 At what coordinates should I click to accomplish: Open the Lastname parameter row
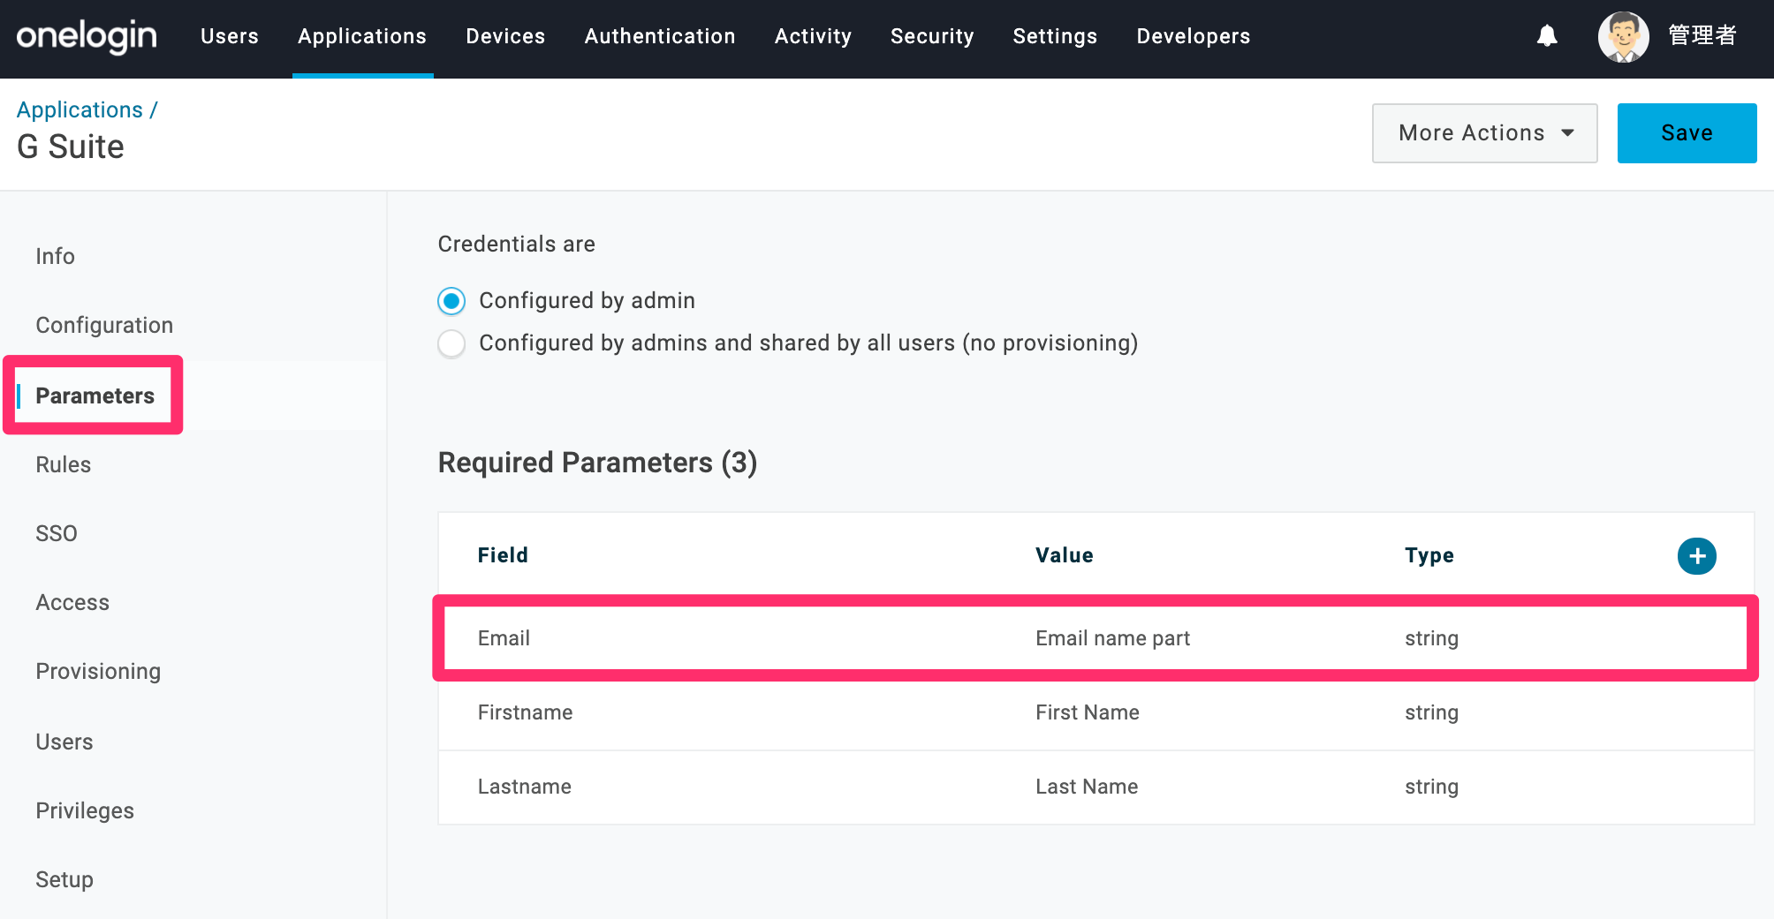point(1095,787)
